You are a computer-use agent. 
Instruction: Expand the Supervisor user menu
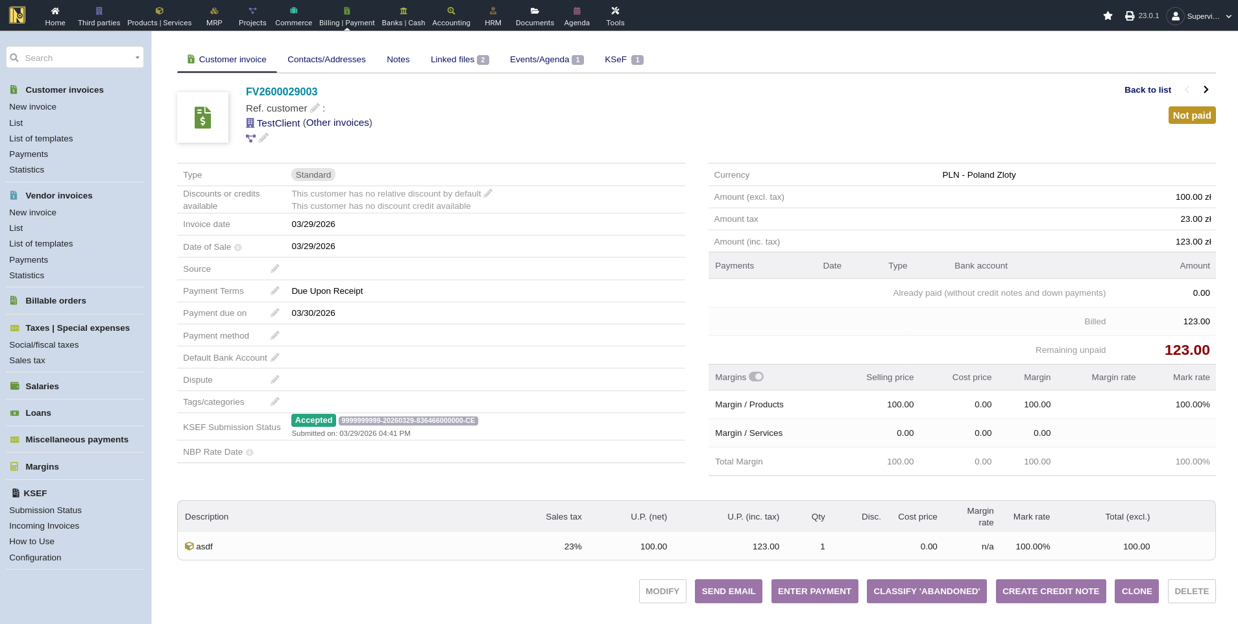1228,16
